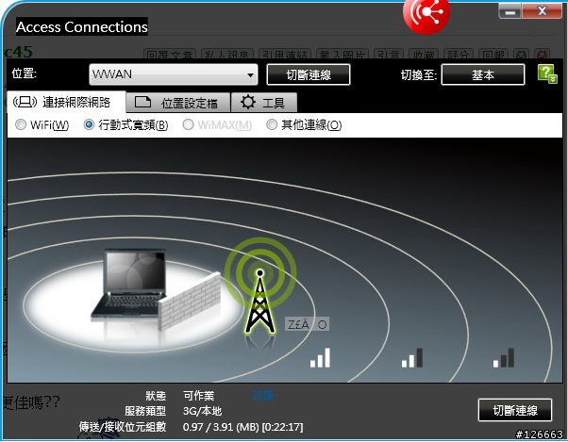The image size is (568, 442).
Task: Switch to the 工具 tab
Action: tap(264, 103)
